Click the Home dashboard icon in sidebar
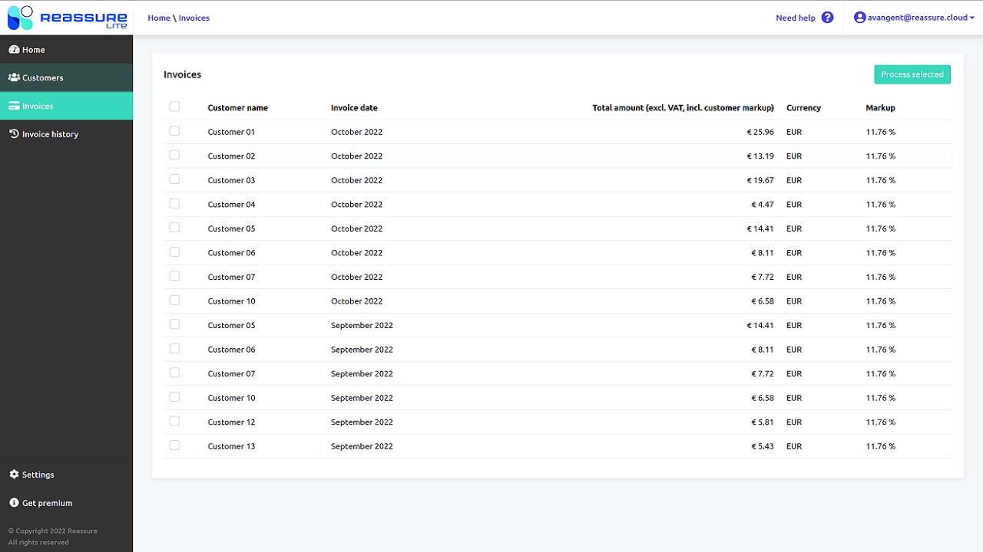 pos(14,50)
